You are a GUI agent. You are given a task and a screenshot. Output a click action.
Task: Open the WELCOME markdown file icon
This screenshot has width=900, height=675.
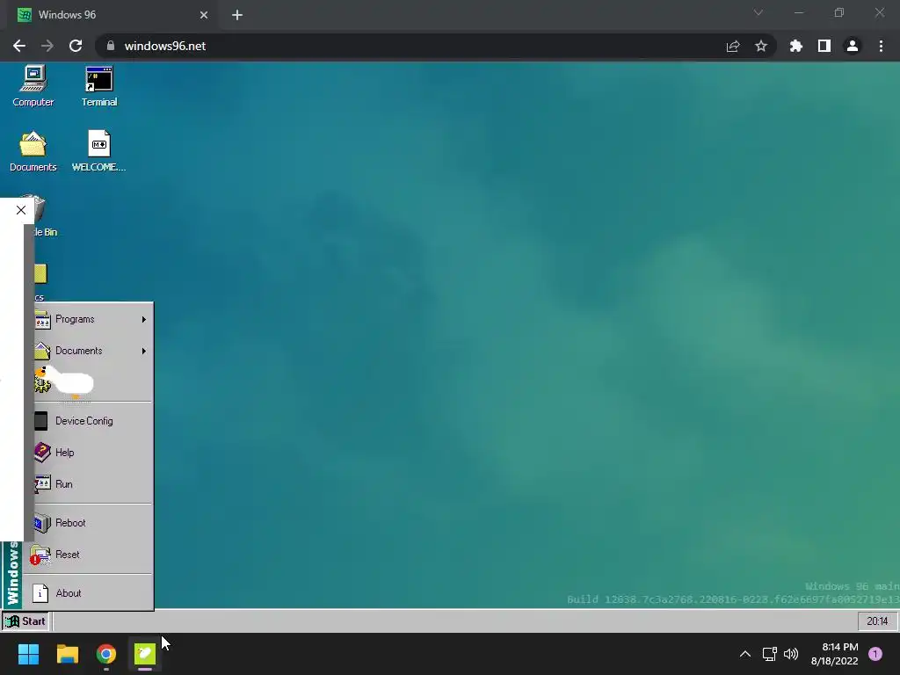[98, 151]
